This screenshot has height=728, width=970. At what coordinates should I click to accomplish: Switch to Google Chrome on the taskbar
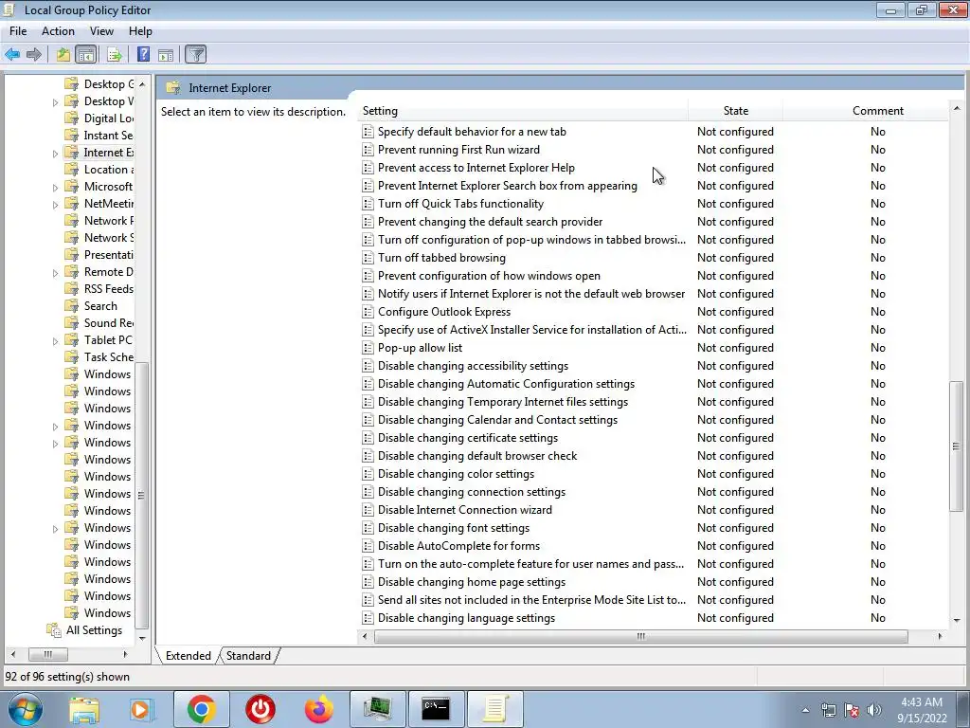(201, 709)
